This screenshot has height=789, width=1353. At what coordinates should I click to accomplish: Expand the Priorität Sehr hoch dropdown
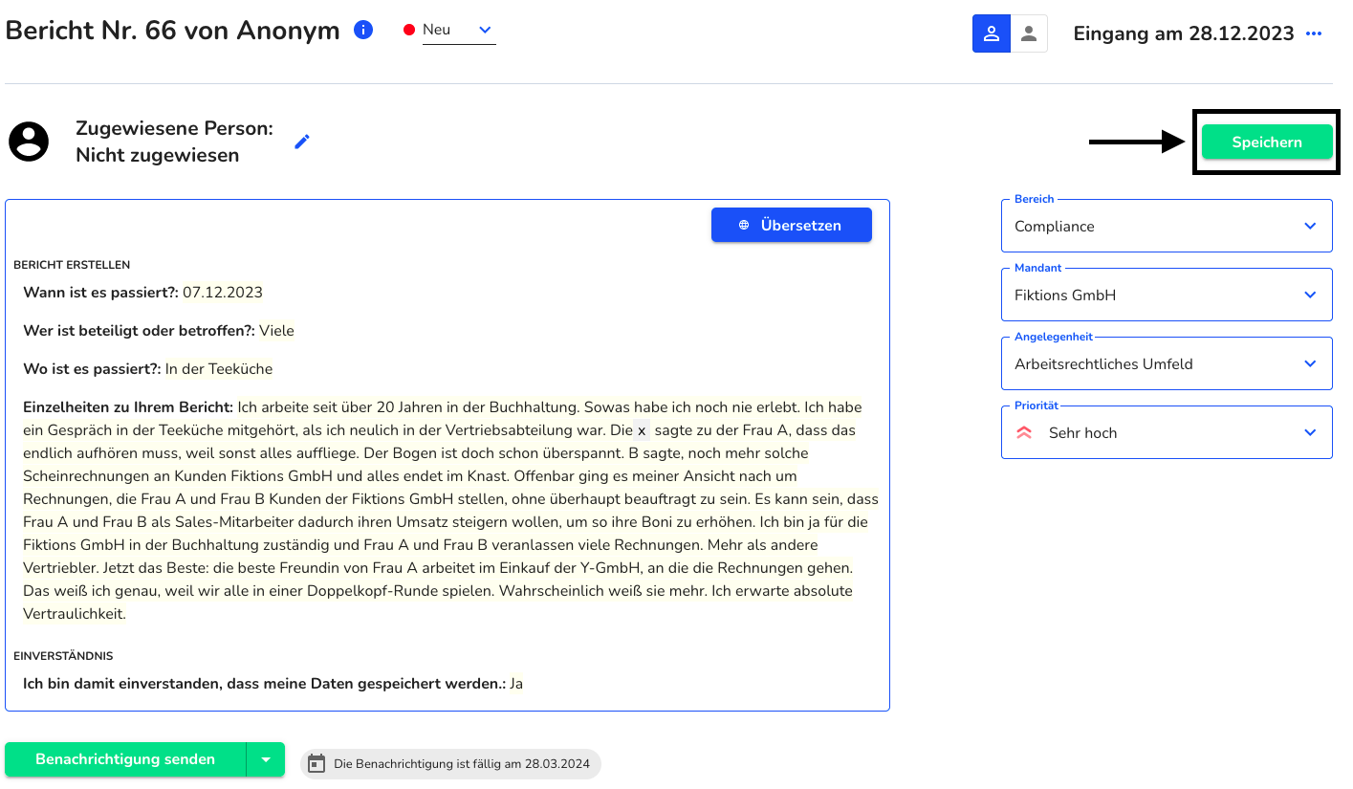pyautogui.click(x=1167, y=432)
